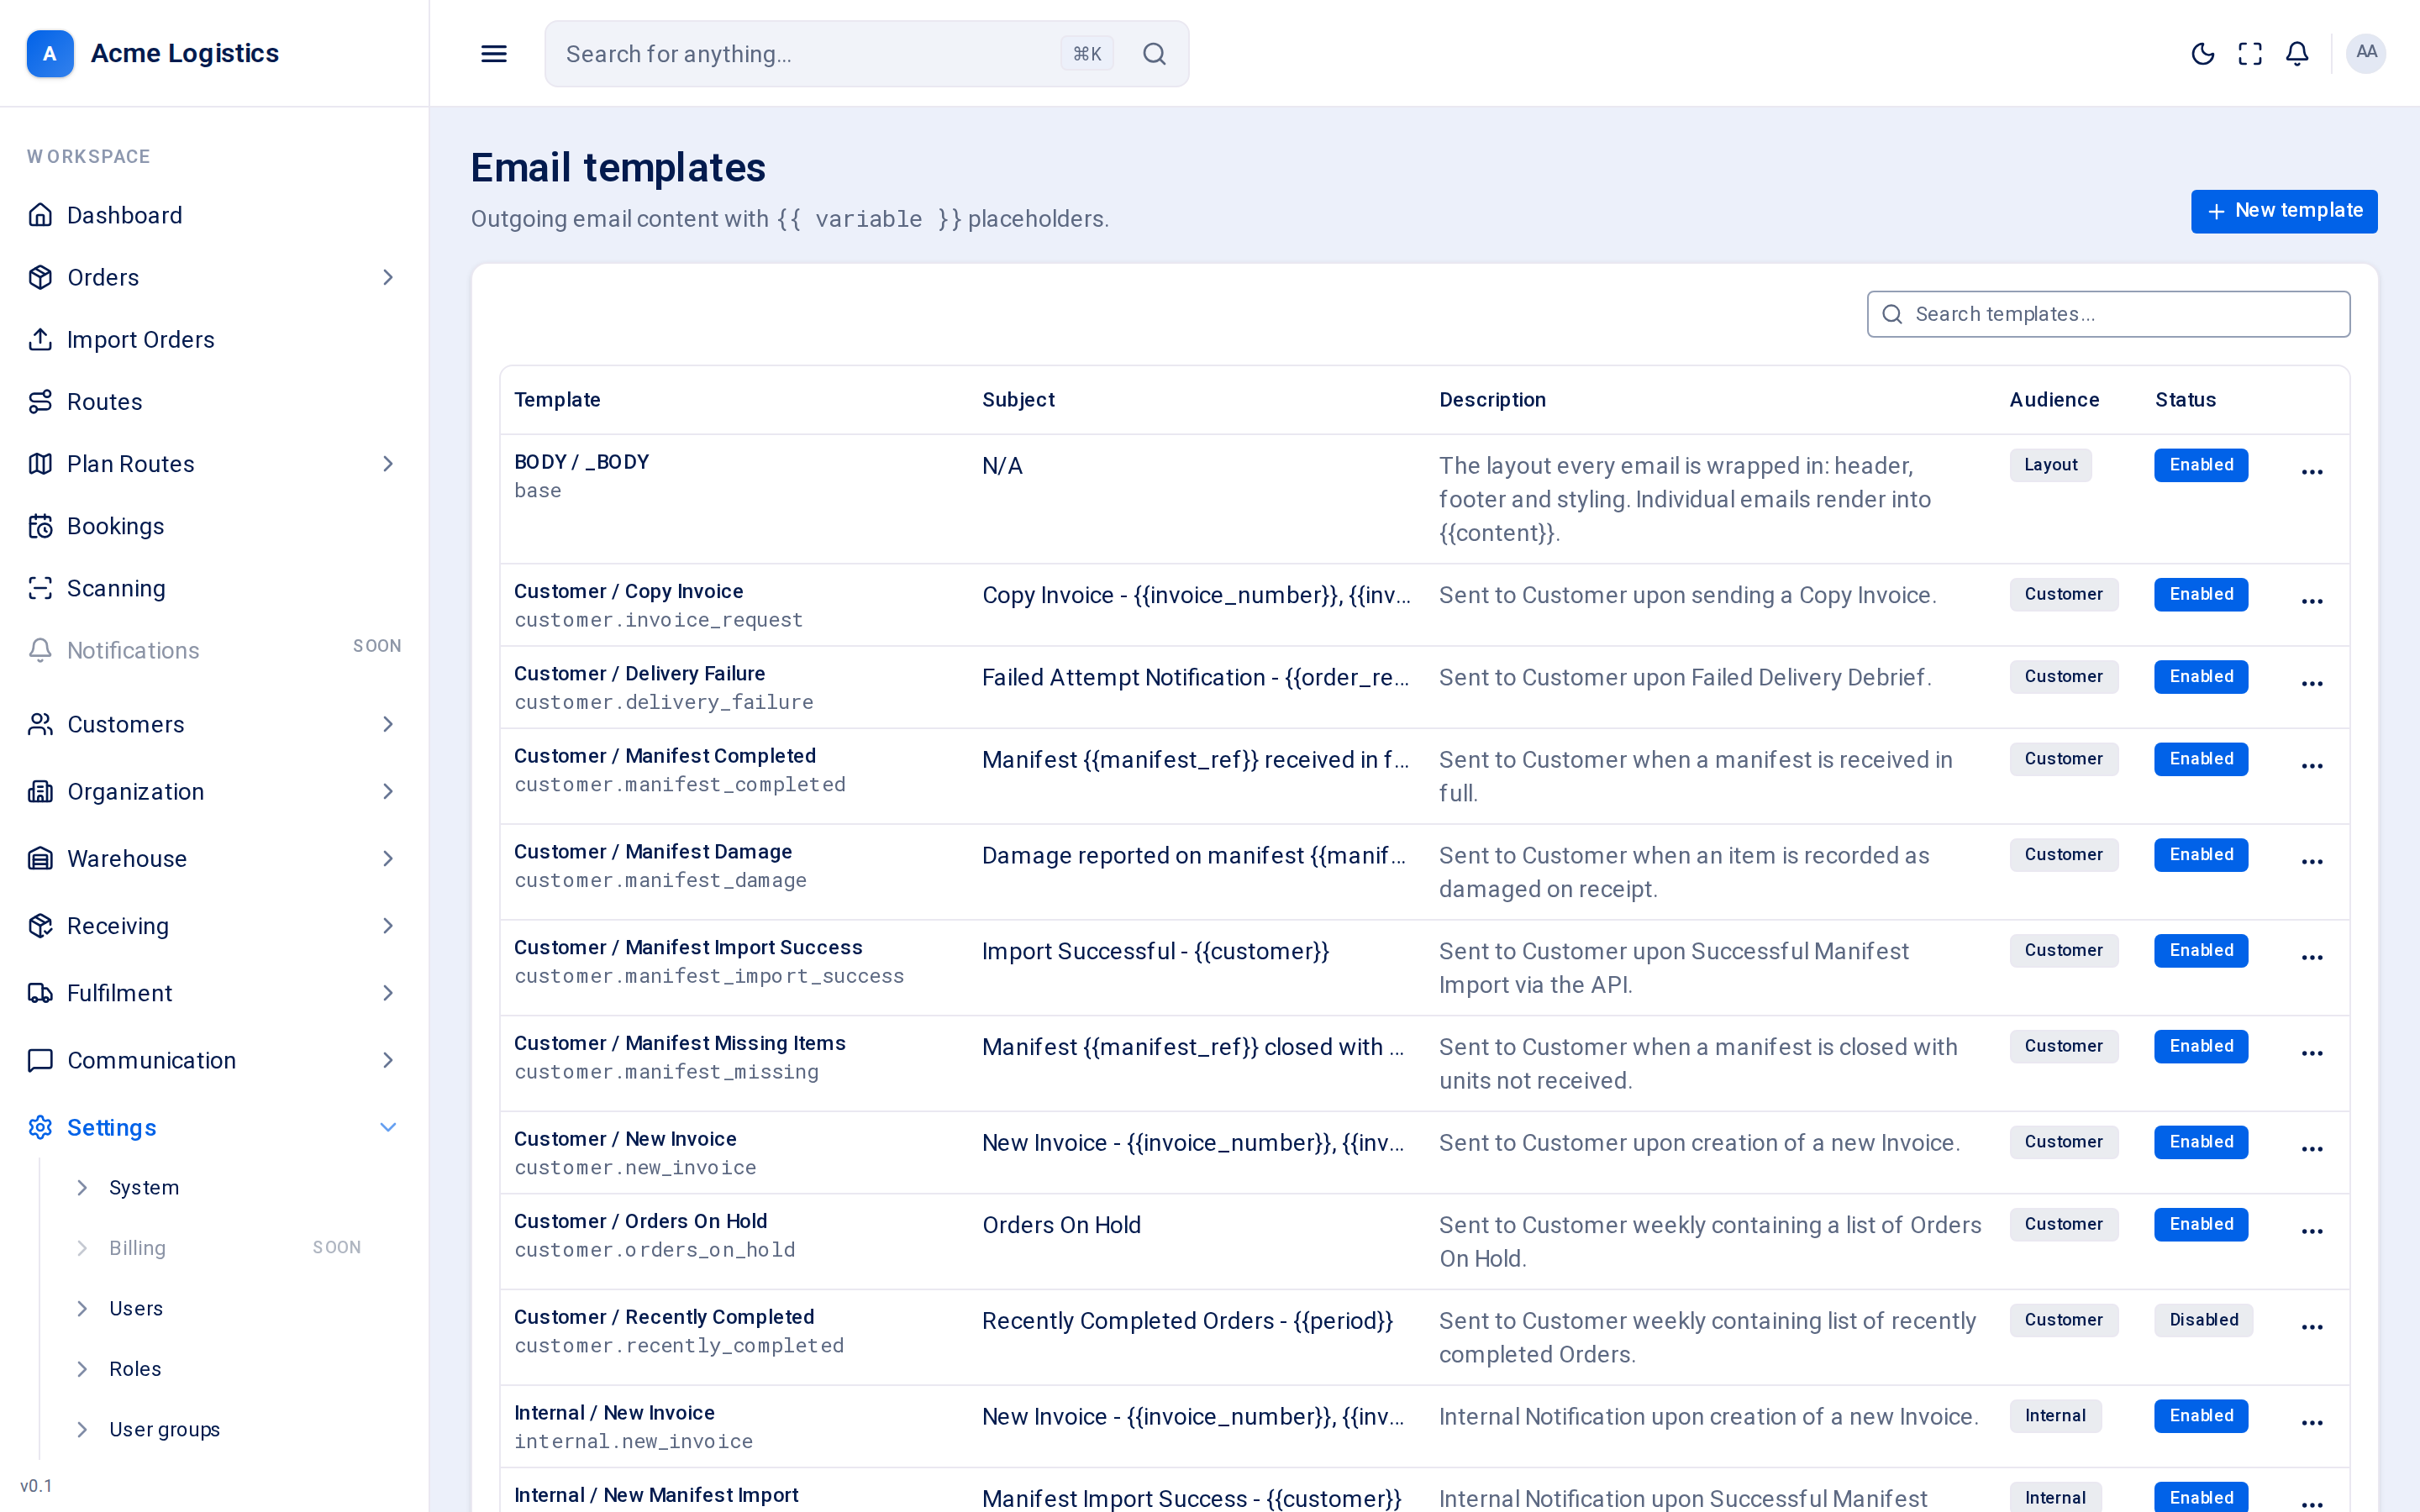Click the Disabled status badge for Recently Completed

[x=2203, y=1320]
